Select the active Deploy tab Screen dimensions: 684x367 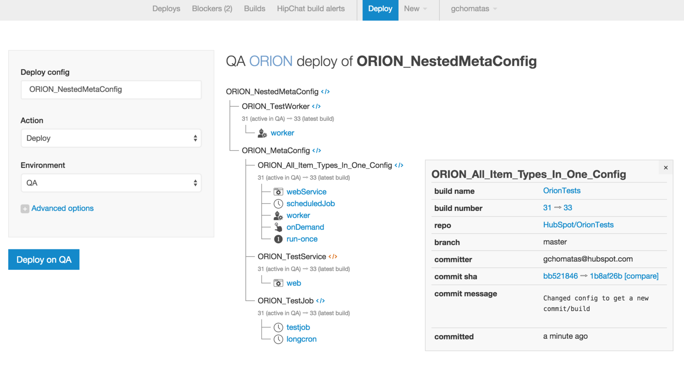point(380,10)
